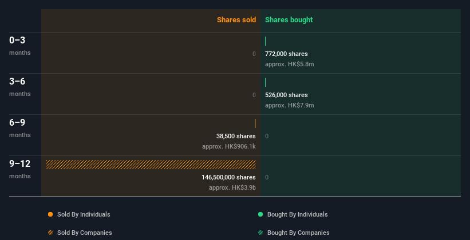Click the orange Sold By Individuals legend dot

[50, 214]
